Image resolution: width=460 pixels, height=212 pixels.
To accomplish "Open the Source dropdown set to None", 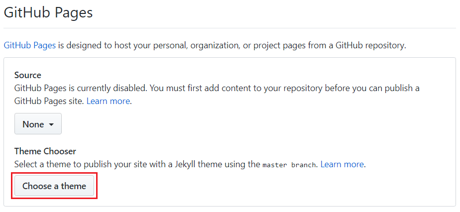I will [38, 124].
